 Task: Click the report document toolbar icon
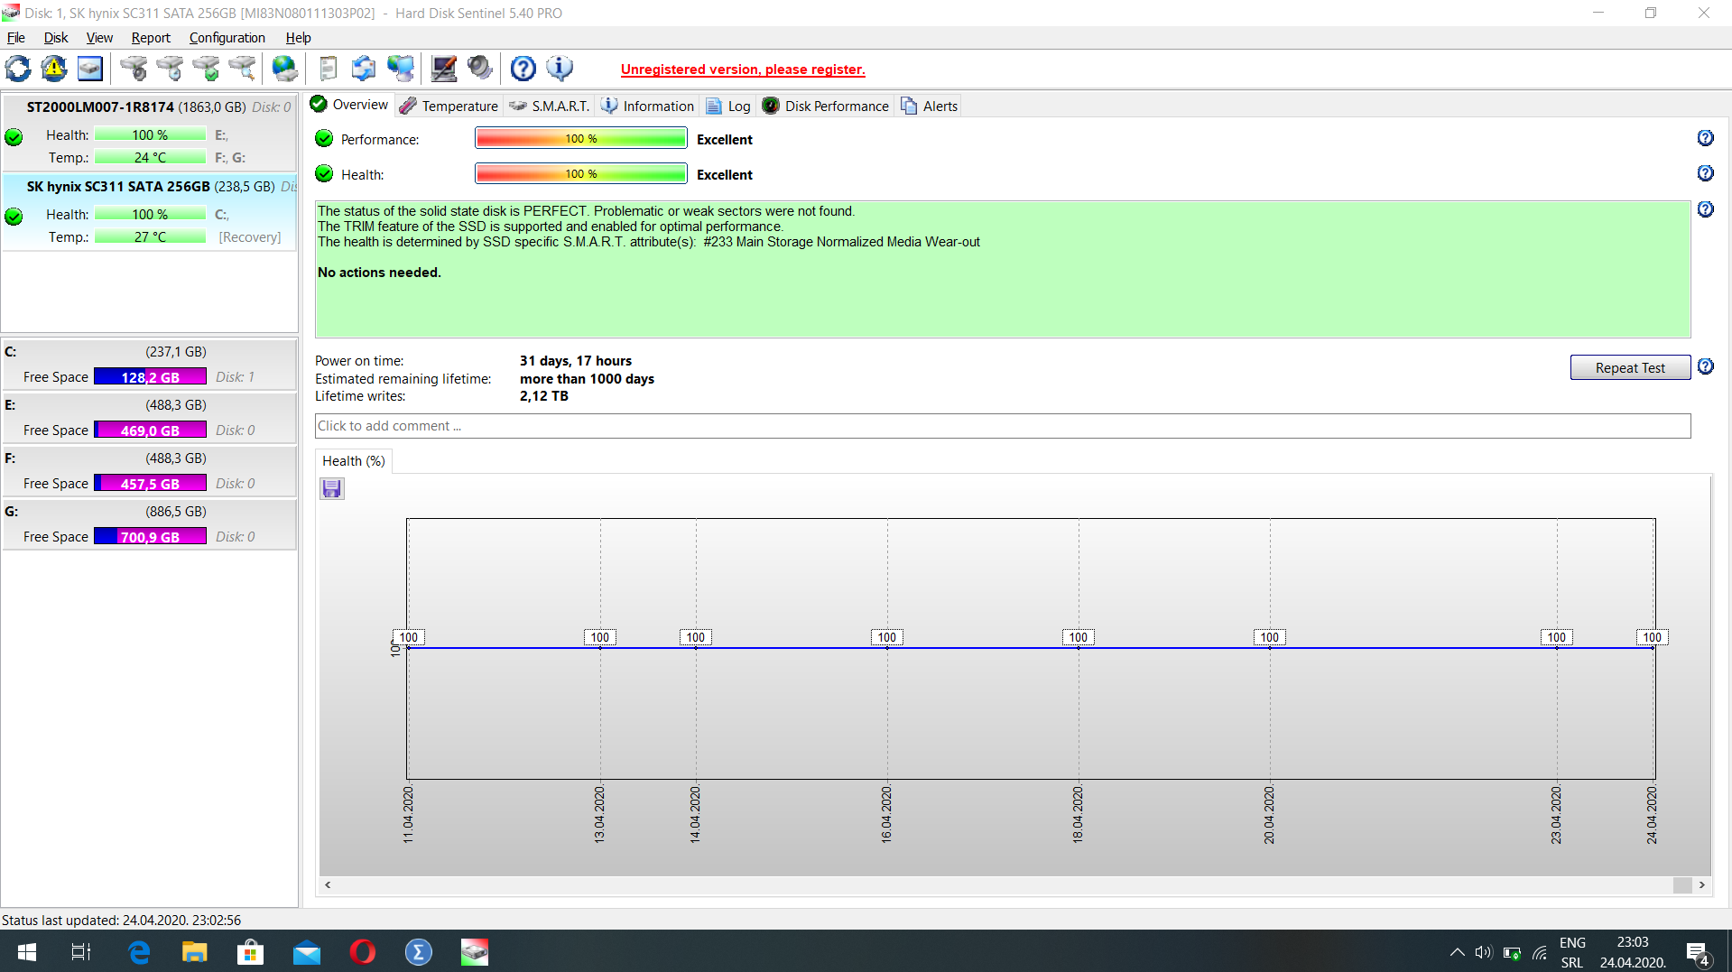(x=329, y=69)
